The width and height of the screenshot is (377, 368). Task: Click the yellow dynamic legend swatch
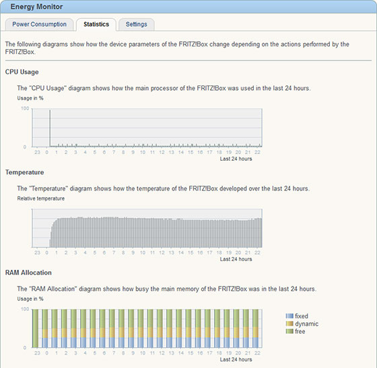click(x=289, y=324)
